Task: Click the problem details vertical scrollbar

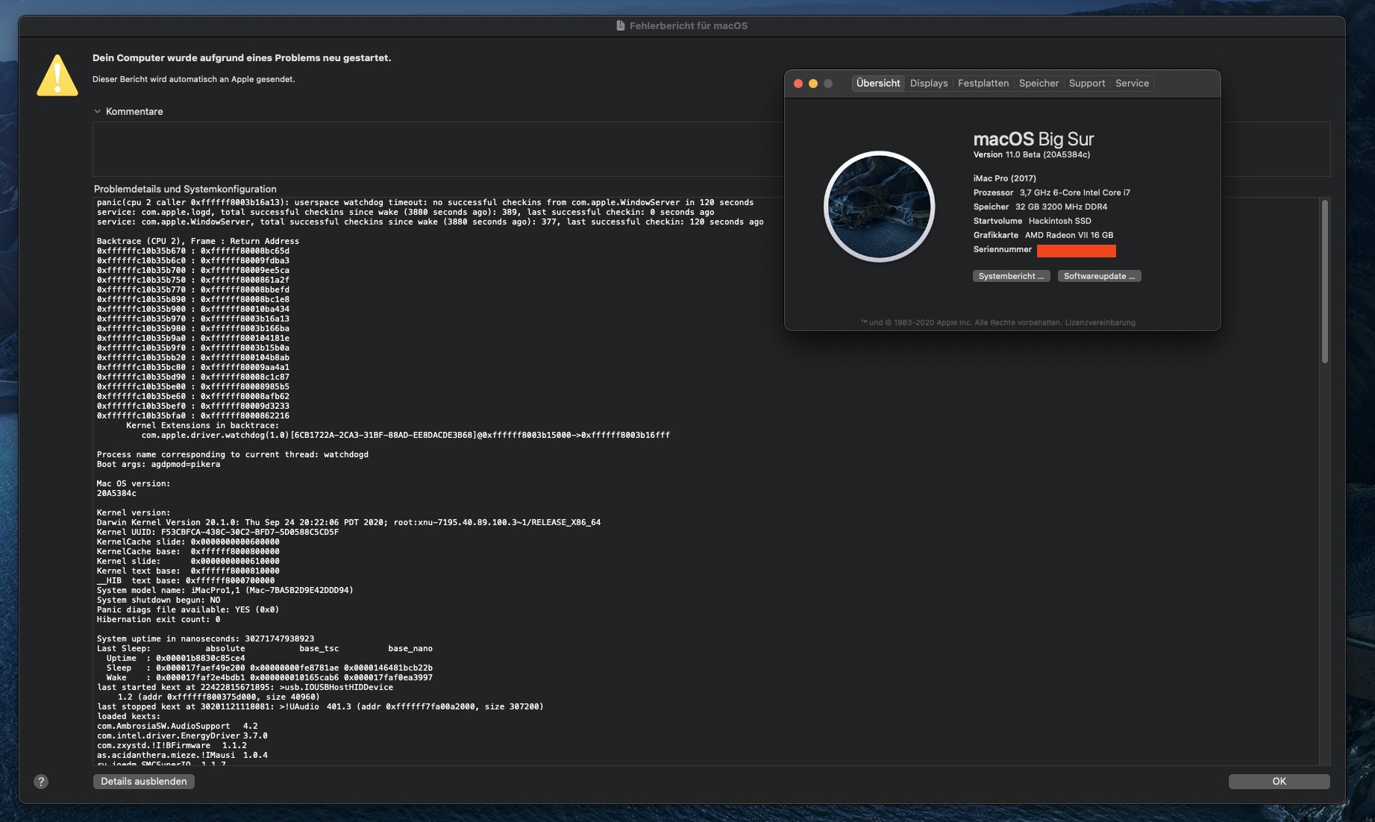Action: (1325, 281)
